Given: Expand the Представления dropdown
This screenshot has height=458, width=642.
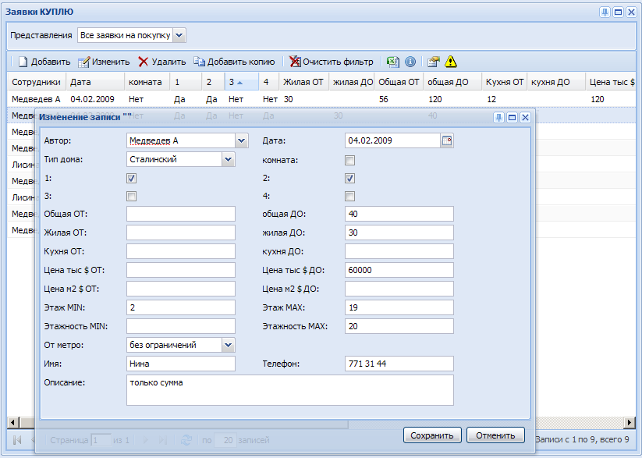Looking at the screenshot, I should pyautogui.click(x=179, y=36).
